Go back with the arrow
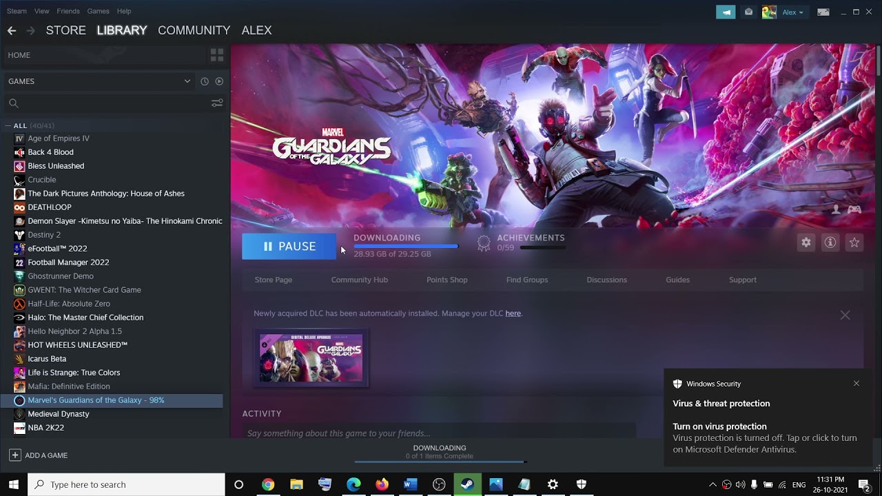 [x=12, y=30]
